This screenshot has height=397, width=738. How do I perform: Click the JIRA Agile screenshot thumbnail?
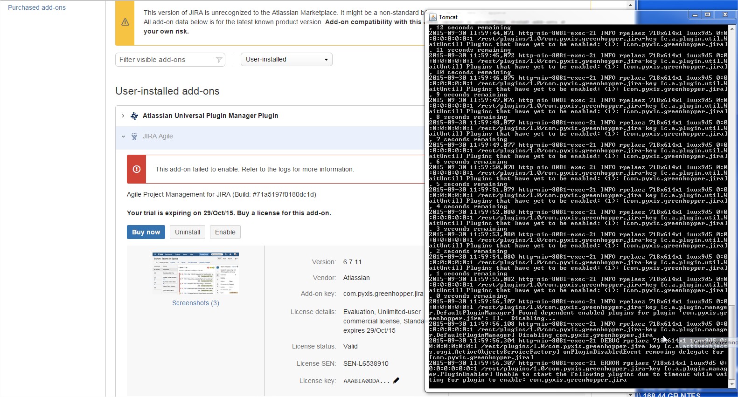(195, 274)
